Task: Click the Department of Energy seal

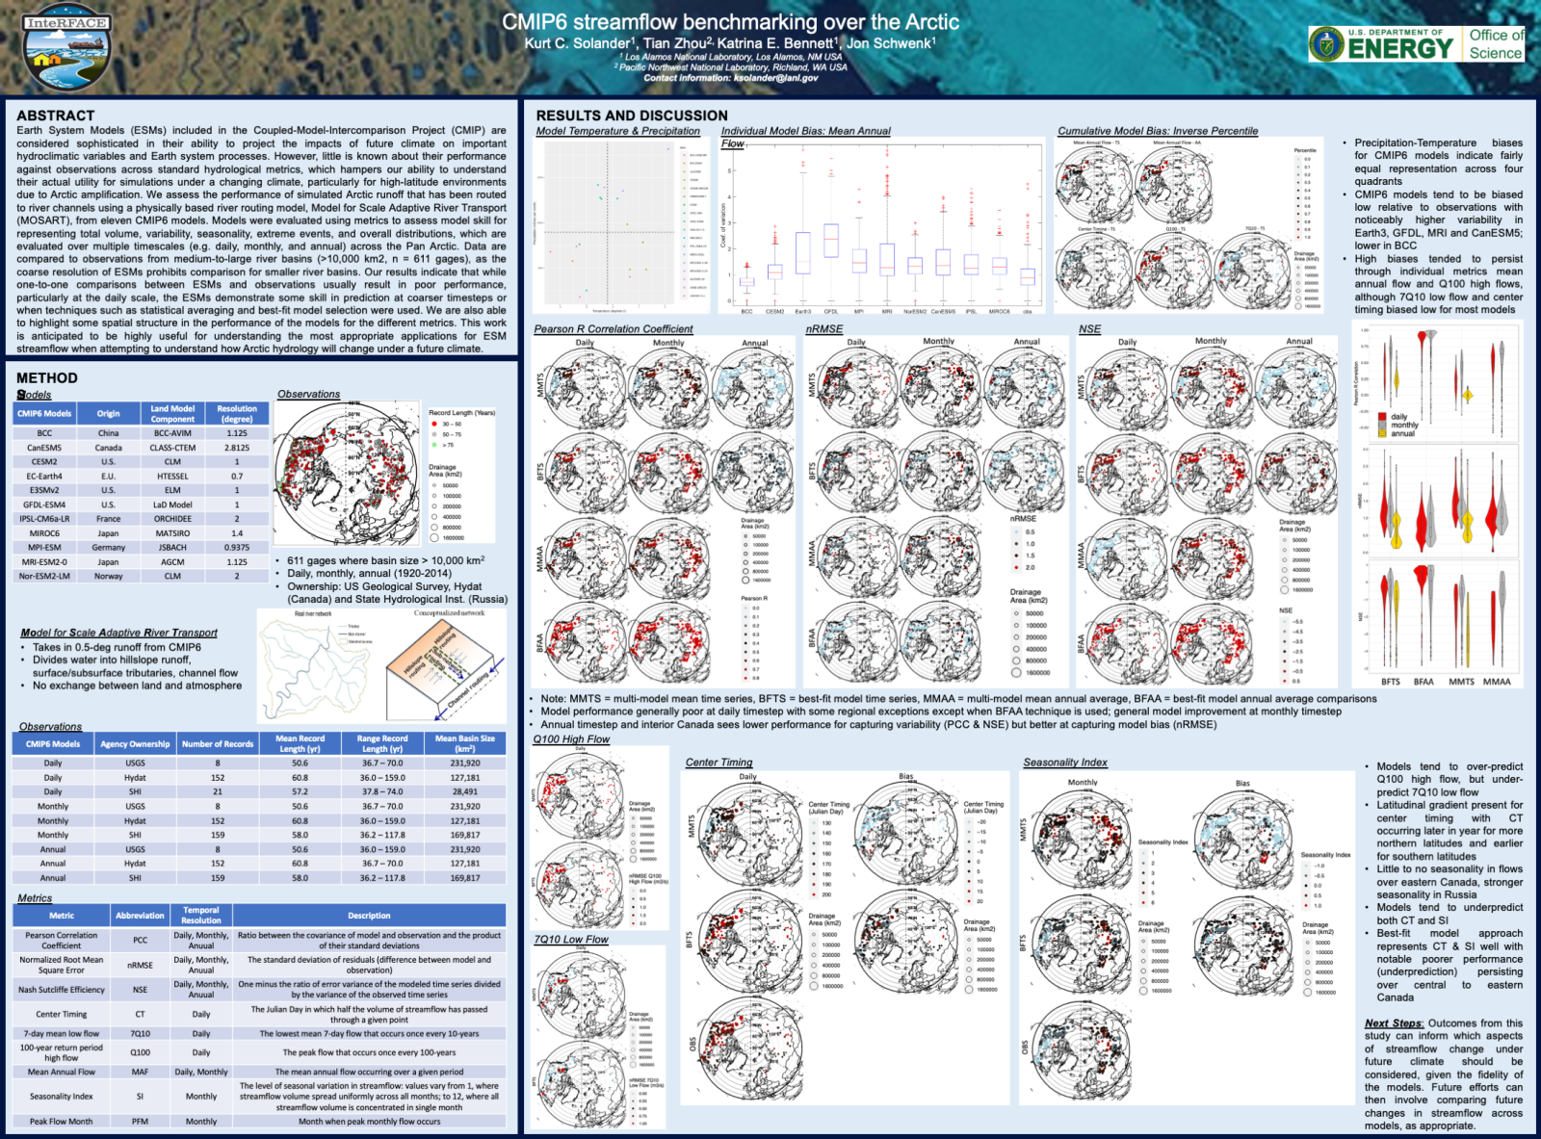Action: click(1327, 43)
